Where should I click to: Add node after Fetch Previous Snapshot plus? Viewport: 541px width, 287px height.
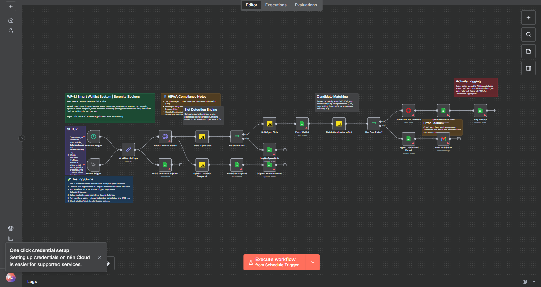pyautogui.click(x=181, y=165)
